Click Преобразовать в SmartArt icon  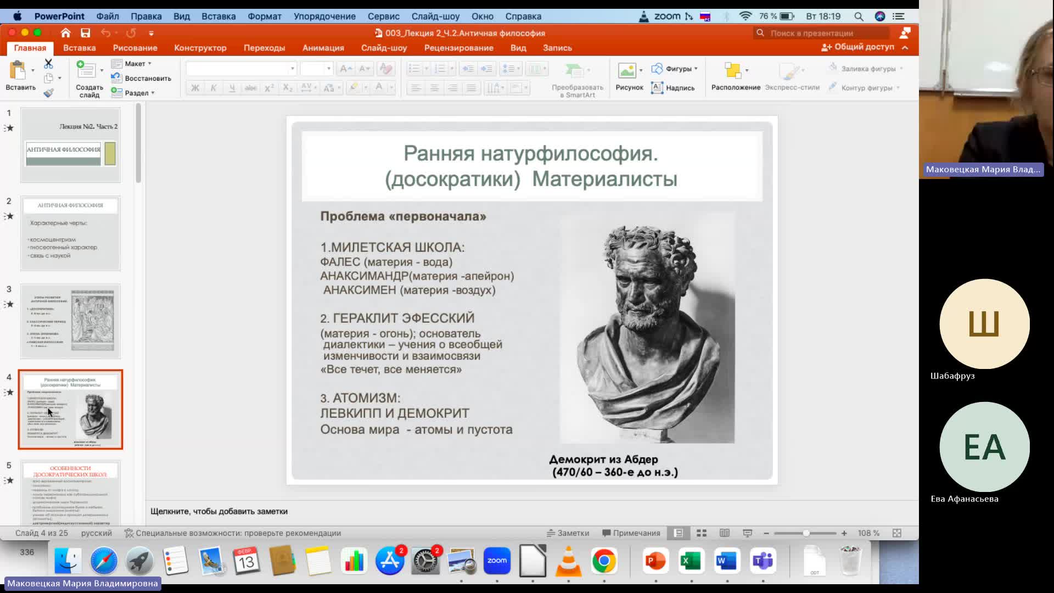pos(574,71)
